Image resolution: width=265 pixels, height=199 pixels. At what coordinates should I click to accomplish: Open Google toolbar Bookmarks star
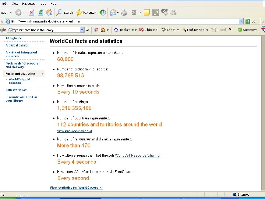tap(125, 30)
